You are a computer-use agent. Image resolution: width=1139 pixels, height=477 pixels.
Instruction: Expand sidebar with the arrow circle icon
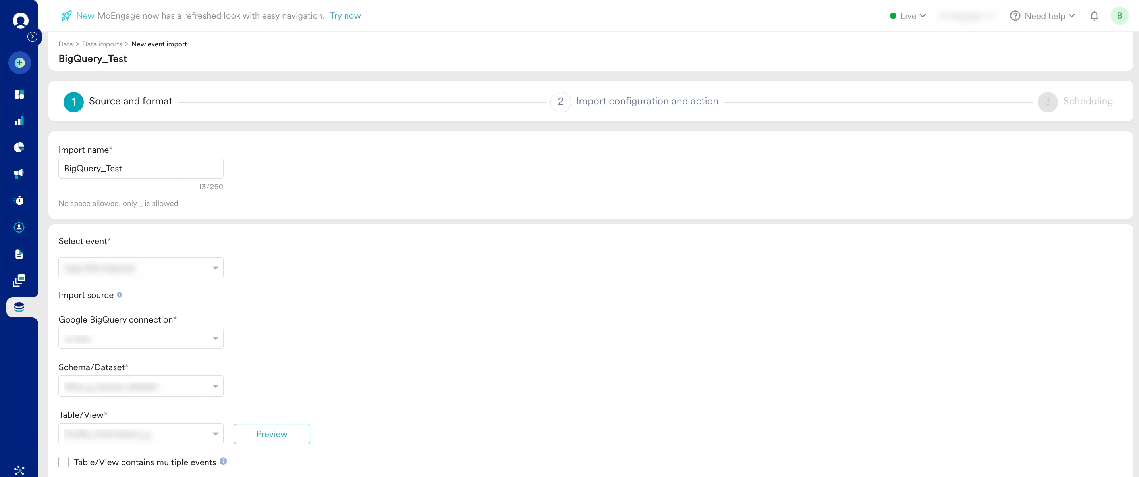point(32,37)
